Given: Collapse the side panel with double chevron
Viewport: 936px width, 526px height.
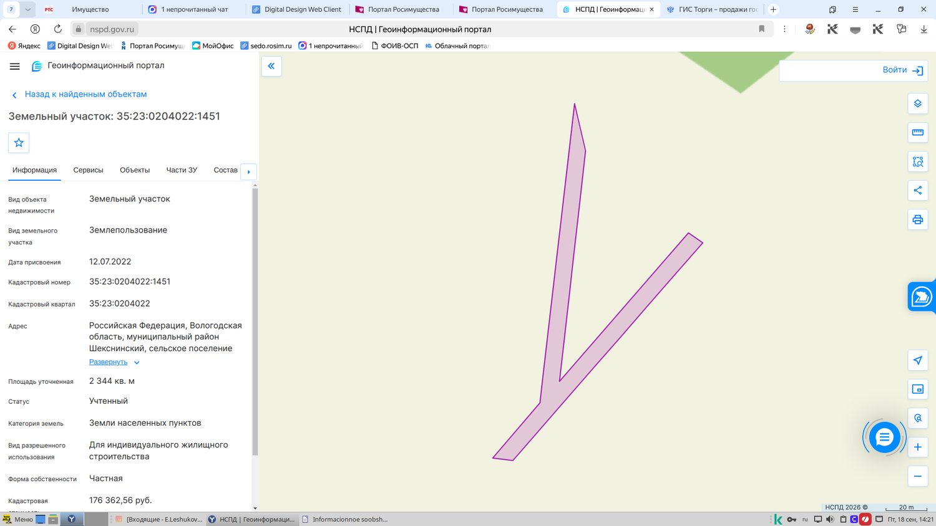Looking at the screenshot, I should pyautogui.click(x=271, y=66).
